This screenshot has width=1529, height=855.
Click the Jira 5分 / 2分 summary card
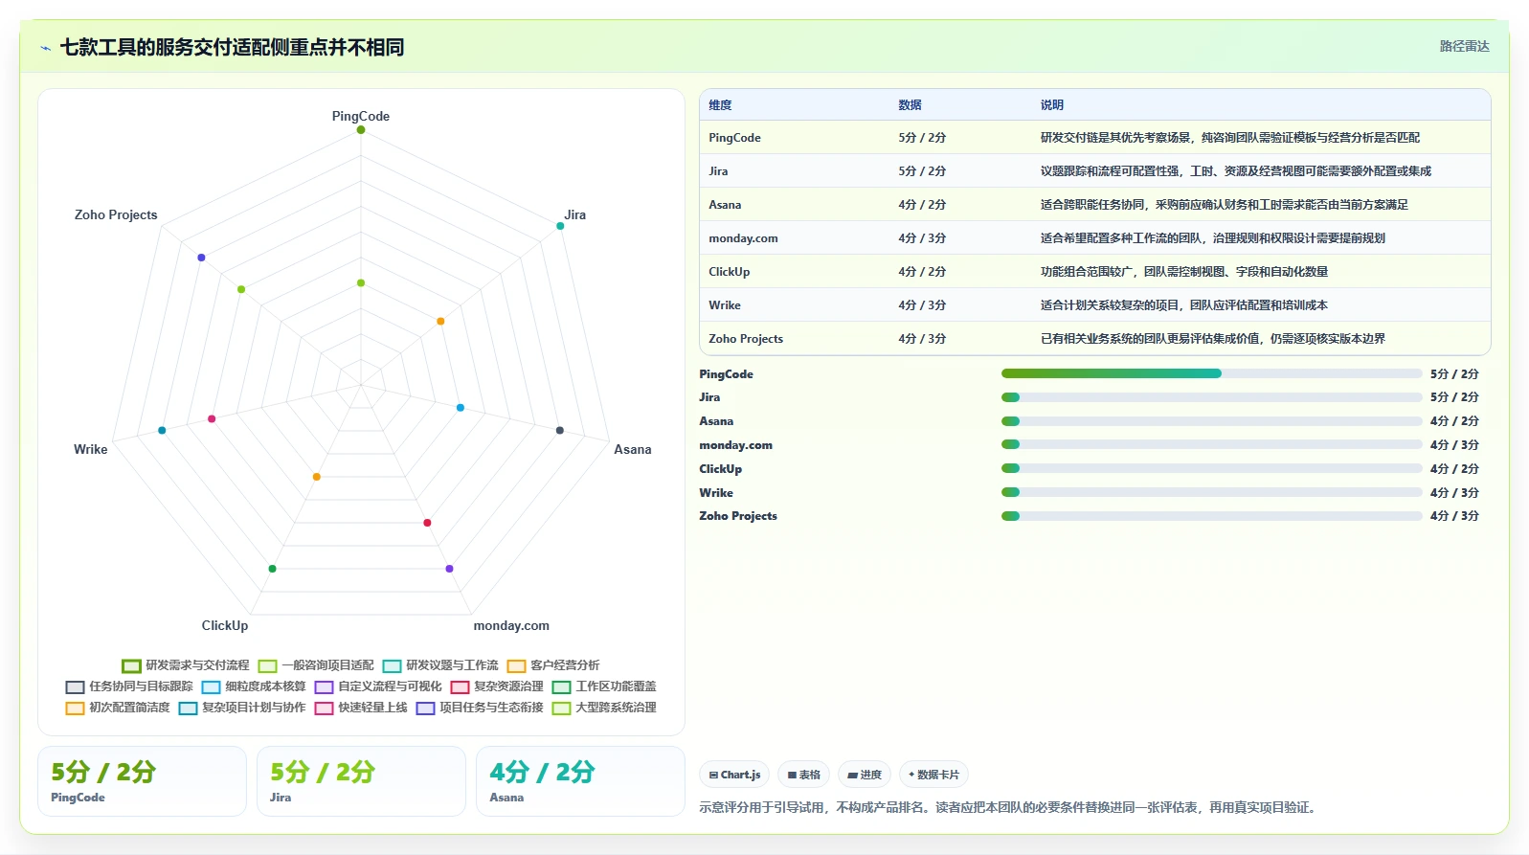point(361,781)
